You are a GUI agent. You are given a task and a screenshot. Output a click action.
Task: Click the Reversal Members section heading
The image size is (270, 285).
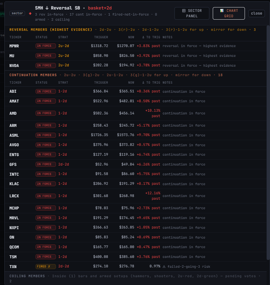[51, 30]
